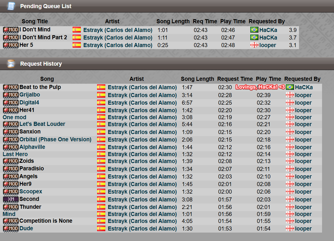
Task: Click the song title Her41
Action: pos(27,110)
